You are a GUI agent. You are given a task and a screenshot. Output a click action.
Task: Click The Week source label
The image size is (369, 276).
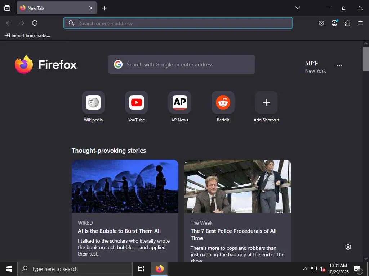[x=201, y=223]
